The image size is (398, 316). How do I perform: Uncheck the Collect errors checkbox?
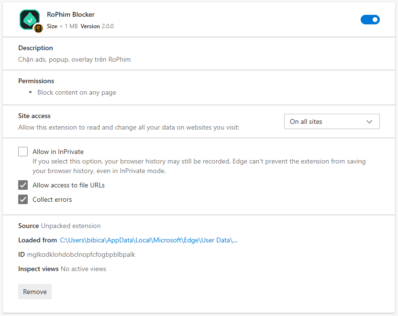[x=23, y=199]
